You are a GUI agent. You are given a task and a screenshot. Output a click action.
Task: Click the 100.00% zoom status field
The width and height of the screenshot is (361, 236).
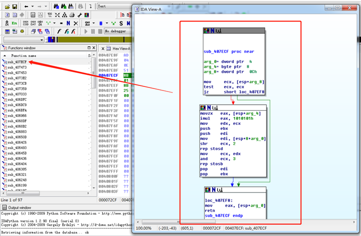tap(144, 228)
